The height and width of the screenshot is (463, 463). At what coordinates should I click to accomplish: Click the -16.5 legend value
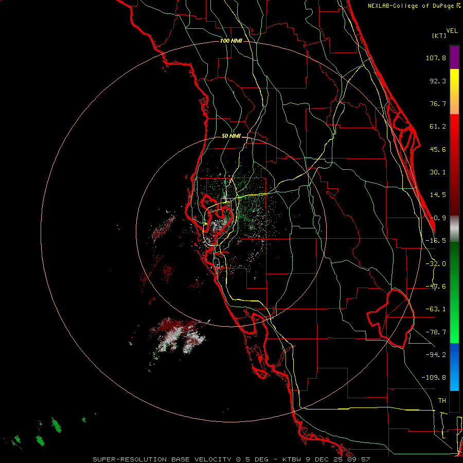click(x=436, y=241)
